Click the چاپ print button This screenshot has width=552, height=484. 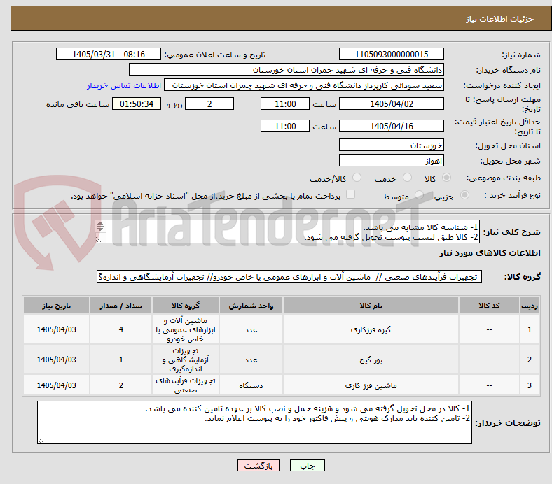coord(308,465)
